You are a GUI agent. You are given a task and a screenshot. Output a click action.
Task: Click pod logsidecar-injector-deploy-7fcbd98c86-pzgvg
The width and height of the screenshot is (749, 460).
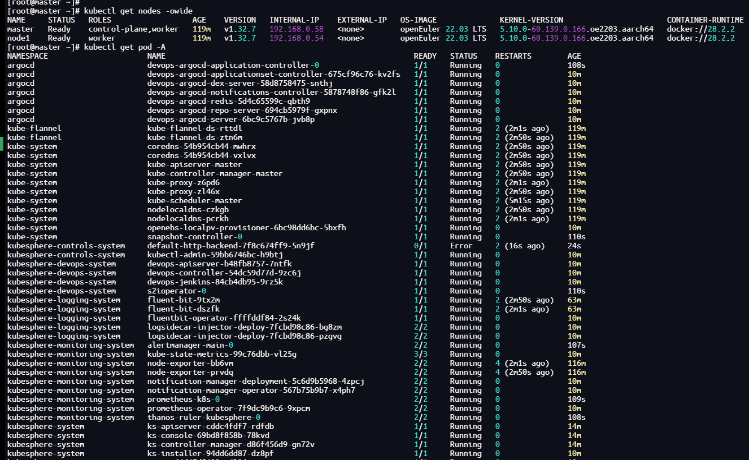(x=245, y=336)
